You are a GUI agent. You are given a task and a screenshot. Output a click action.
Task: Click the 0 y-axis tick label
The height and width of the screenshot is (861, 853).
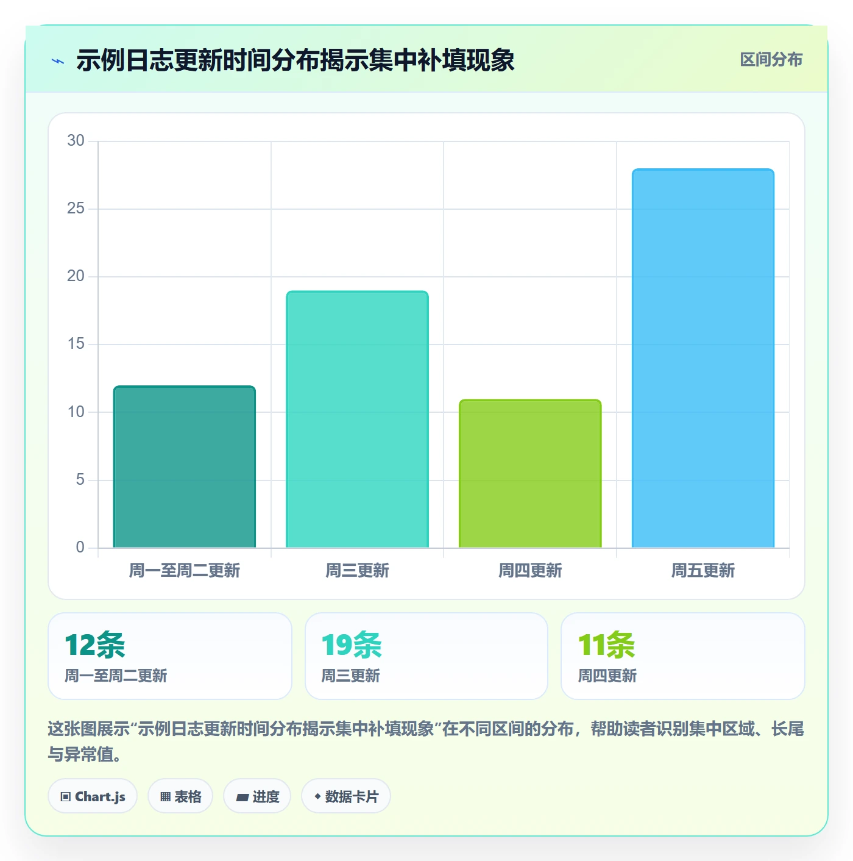click(80, 548)
